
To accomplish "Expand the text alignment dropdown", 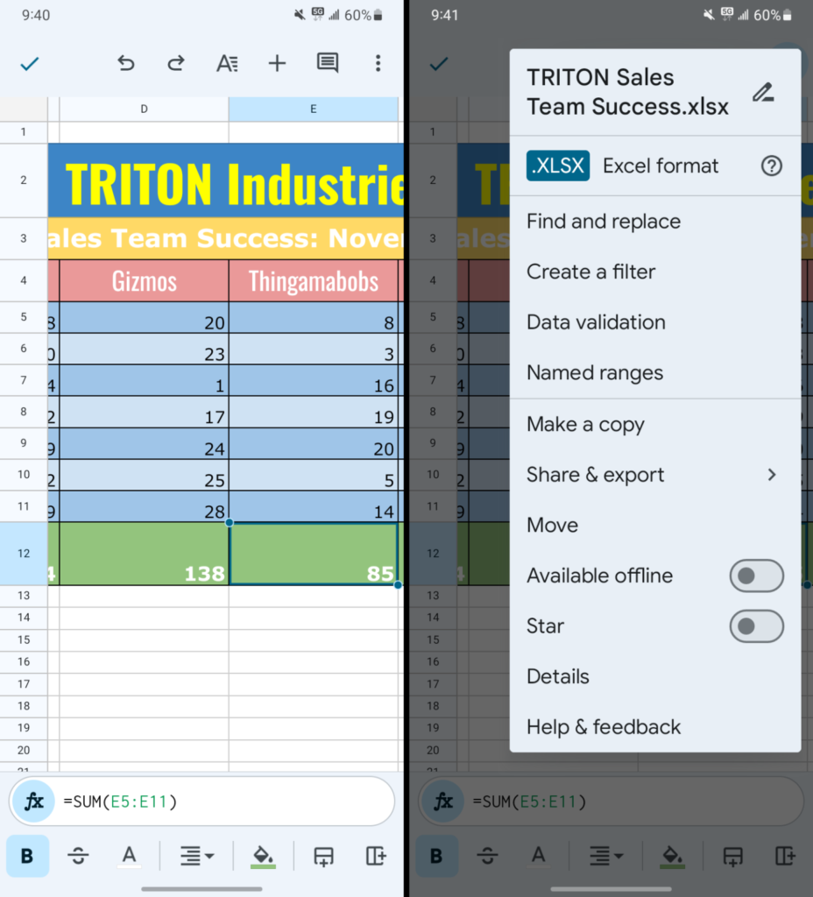I will coord(196,856).
